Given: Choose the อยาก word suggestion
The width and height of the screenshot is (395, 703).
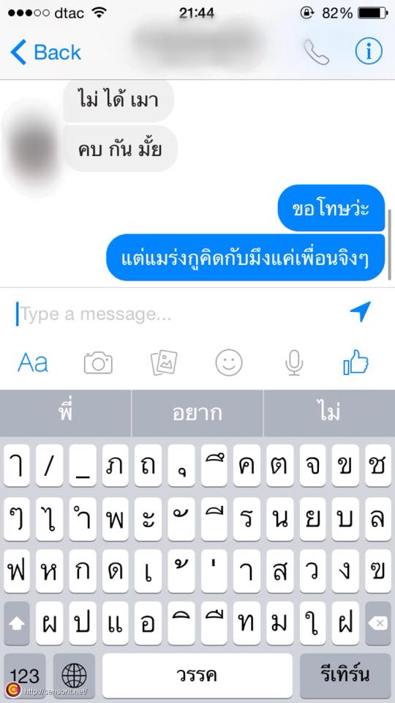Looking at the screenshot, I should coord(197,413).
